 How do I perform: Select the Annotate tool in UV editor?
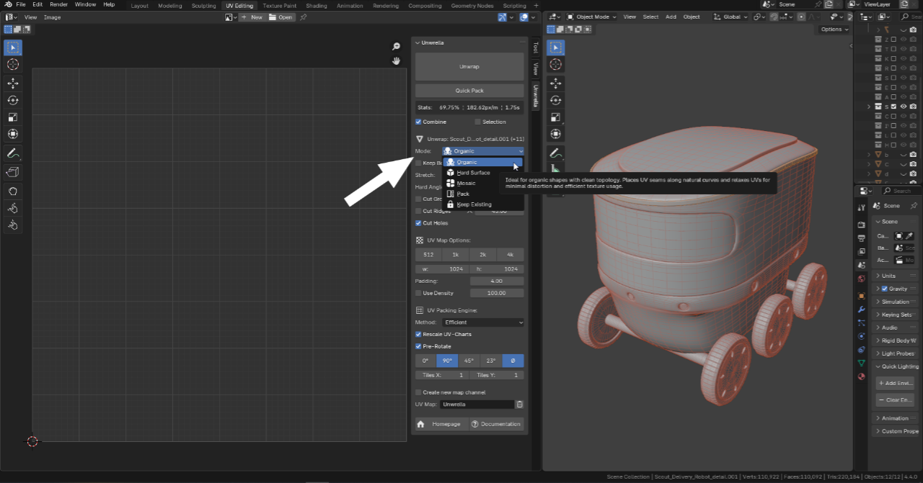(13, 153)
